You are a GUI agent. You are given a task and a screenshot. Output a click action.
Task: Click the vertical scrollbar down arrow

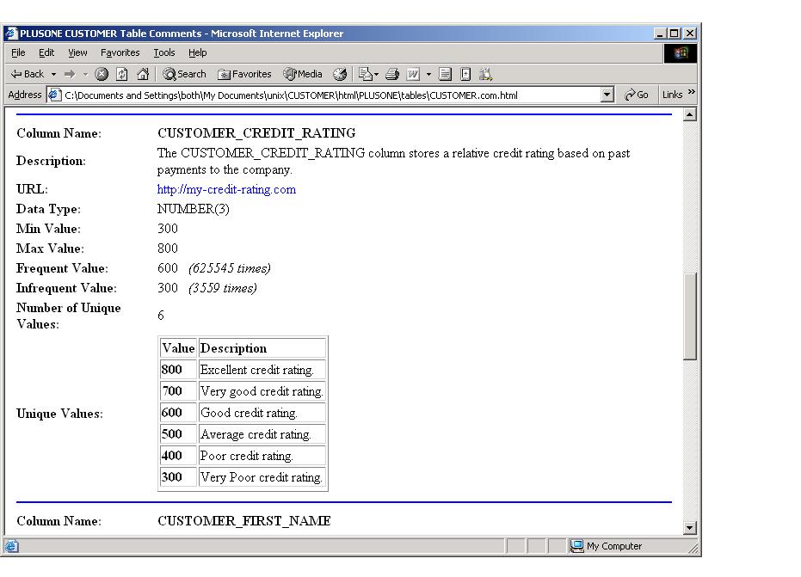pyautogui.click(x=690, y=528)
